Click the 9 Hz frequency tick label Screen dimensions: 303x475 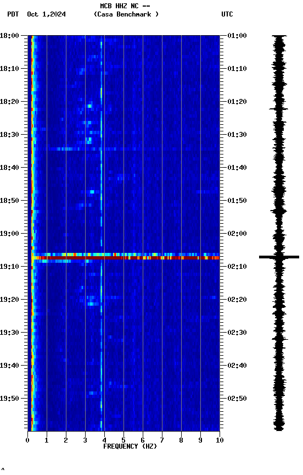pyautogui.click(x=200, y=440)
